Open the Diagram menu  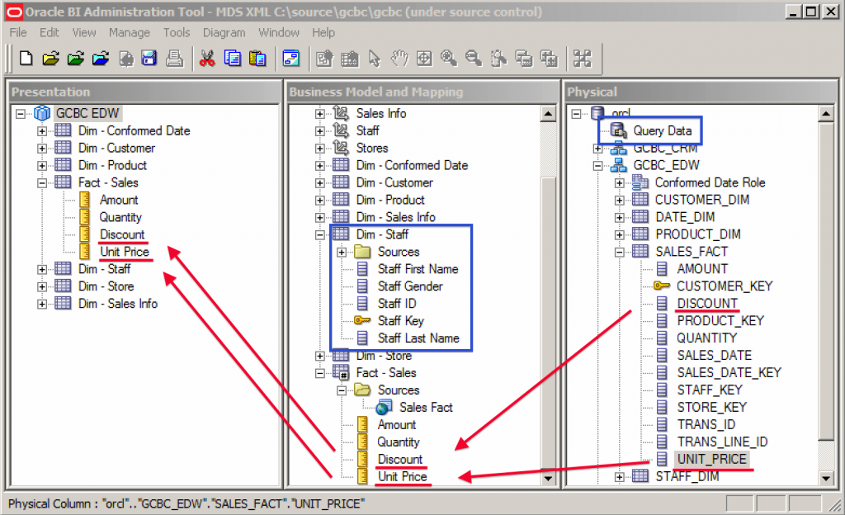coord(224,32)
